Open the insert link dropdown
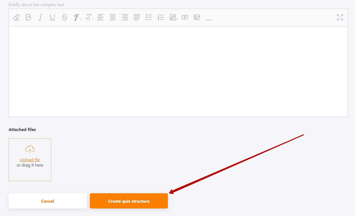355x216 pixels. (173, 17)
